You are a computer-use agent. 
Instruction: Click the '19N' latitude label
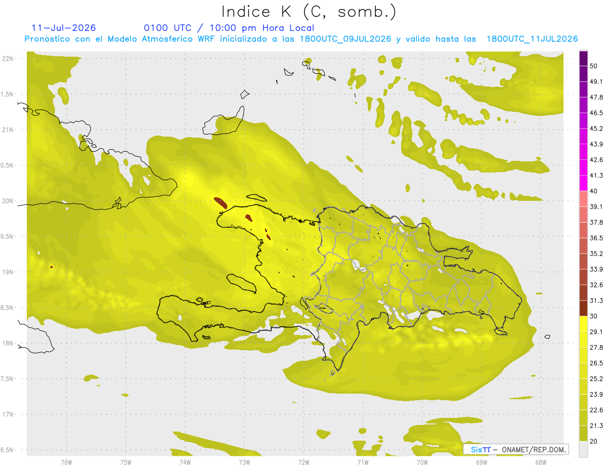(x=8, y=272)
